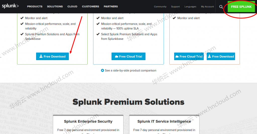Image resolution: width=257 pixels, height=134 pixels.
Task: Open the Support link
Action: click(x=175, y=7)
